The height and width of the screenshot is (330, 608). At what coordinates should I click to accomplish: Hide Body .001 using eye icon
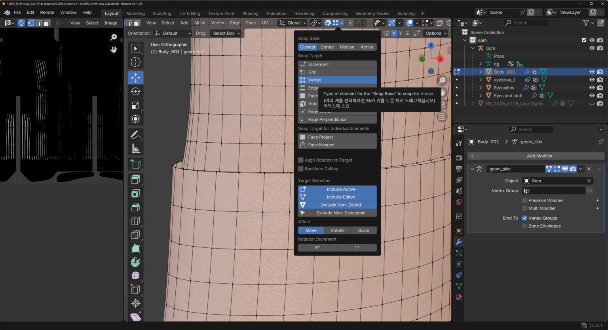[592, 72]
